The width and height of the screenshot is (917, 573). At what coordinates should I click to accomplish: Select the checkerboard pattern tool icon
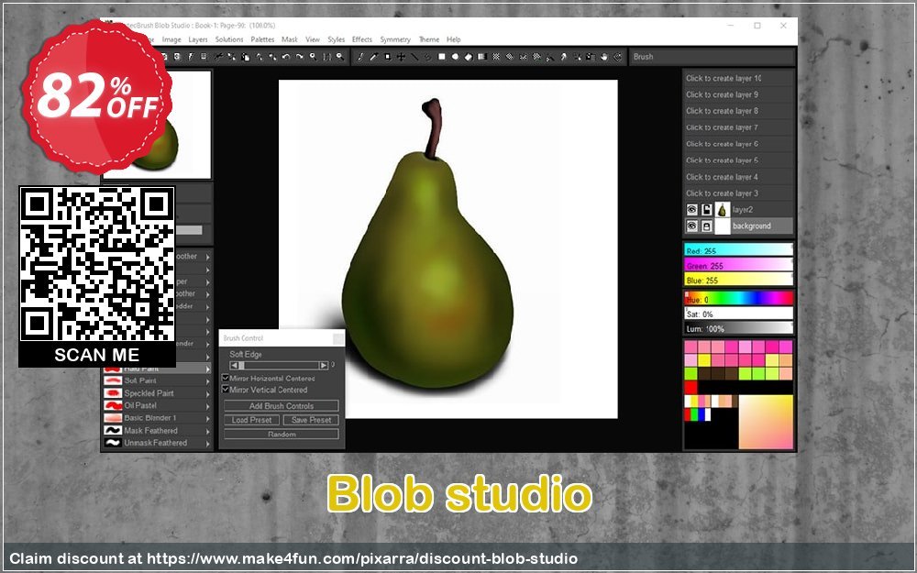point(496,57)
